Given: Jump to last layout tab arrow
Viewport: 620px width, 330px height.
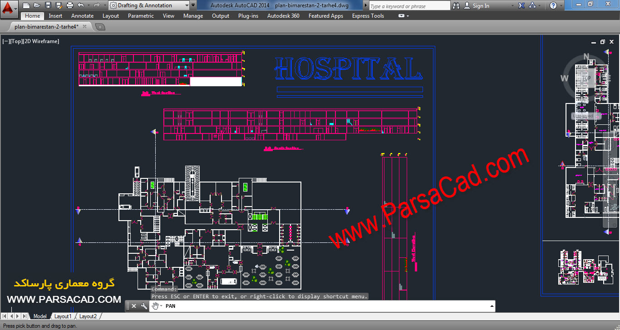Looking at the screenshot, I should click(25, 316).
